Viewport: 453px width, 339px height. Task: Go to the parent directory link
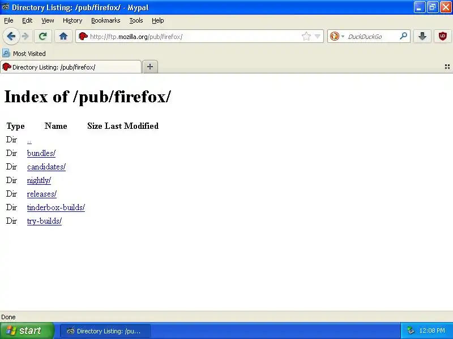29,140
